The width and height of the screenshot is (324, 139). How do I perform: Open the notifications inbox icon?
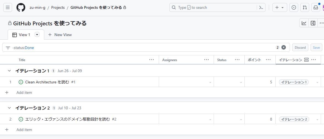click(316, 8)
